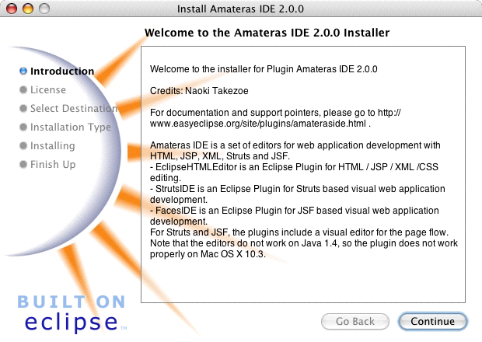This screenshot has height=342, width=482.
Task: Select the License step label
Action: pos(48,90)
